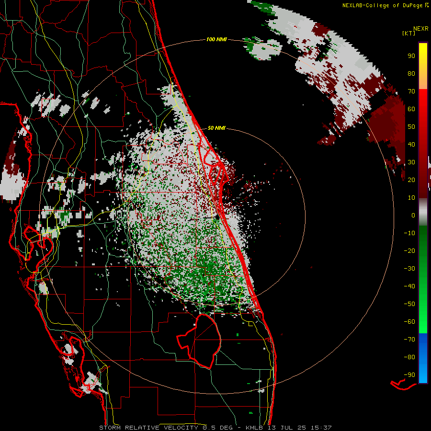Image resolution: width=431 pixels, height=431 pixels.
Task: Click the -10 knot scale value
Action: 409,233
